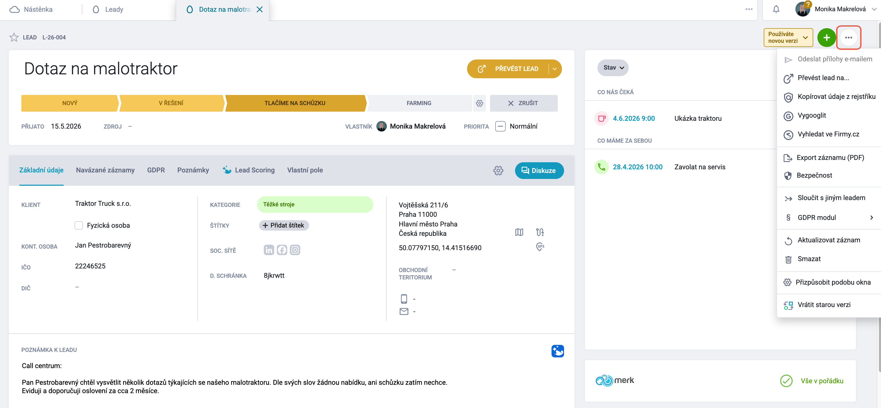Open Instagram social profile icon
881x408 pixels.
(295, 250)
